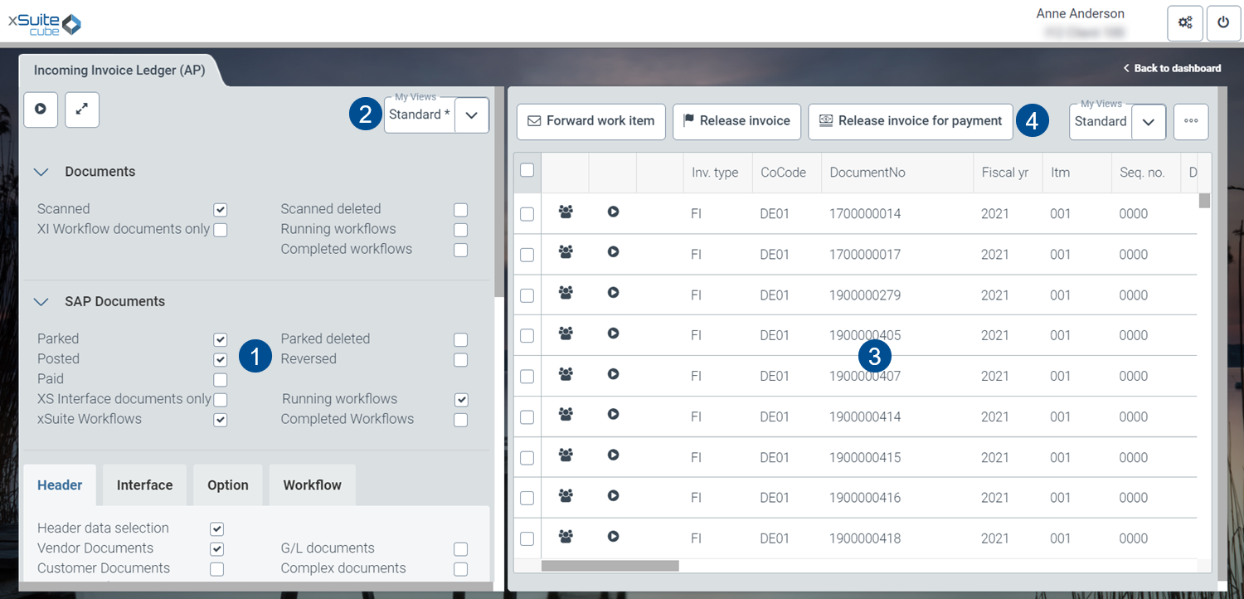1244x599 pixels.
Task: Switch to the Interface tab
Action: pos(144,485)
